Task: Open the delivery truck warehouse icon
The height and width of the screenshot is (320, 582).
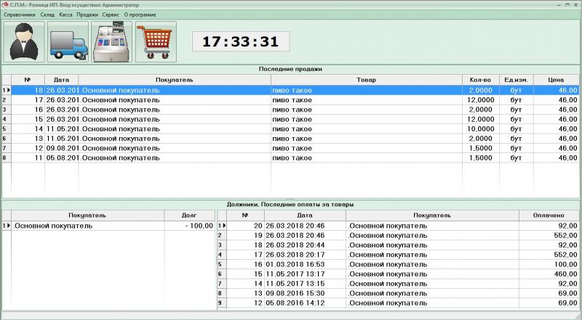Action: pyautogui.click(x=68, y=41)
